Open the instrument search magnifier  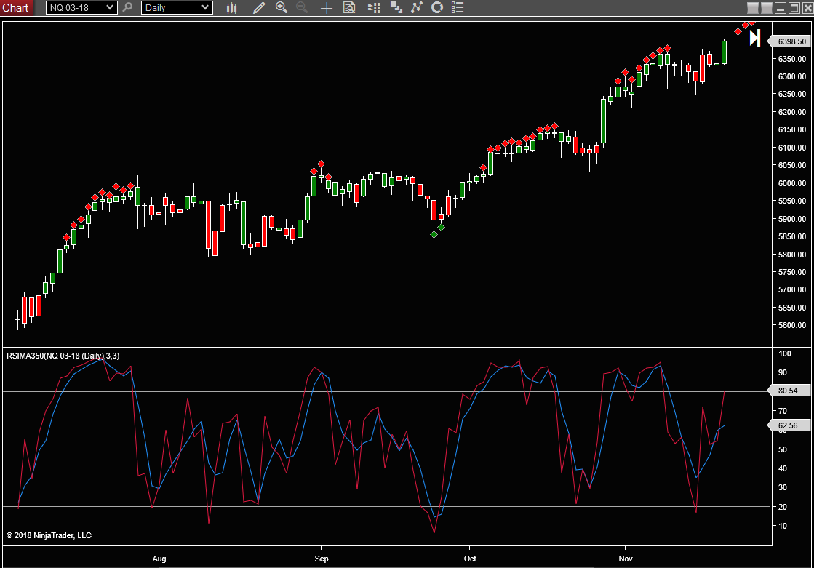[128, 7]
